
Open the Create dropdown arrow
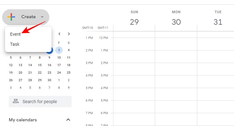point(42,17)
